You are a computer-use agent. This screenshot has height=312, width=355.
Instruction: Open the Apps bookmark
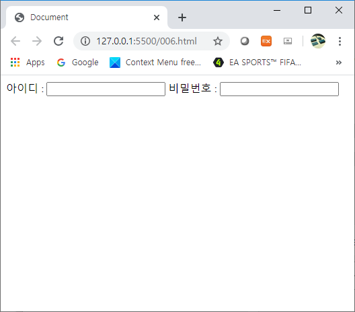point(28,63)
